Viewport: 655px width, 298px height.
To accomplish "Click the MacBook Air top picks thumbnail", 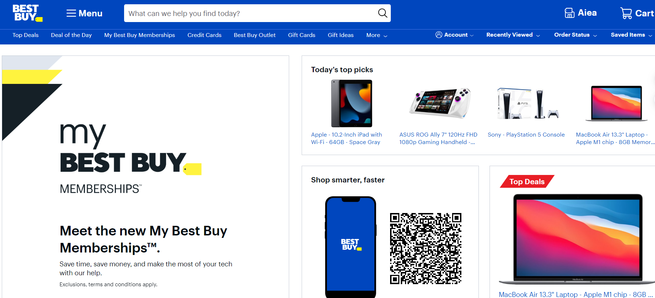I will pos(616,103).
